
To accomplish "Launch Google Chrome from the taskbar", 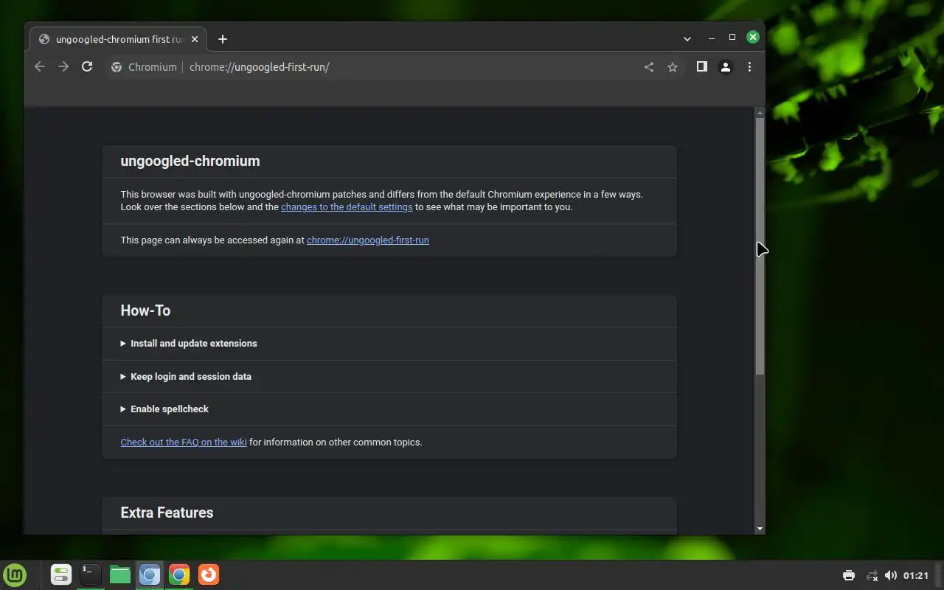I will pos(178,575).
